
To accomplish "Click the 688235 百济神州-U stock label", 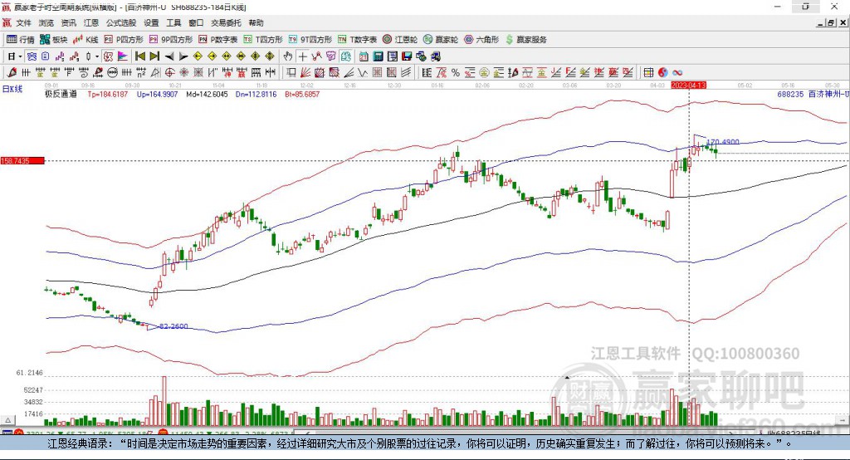I will 813,94.
